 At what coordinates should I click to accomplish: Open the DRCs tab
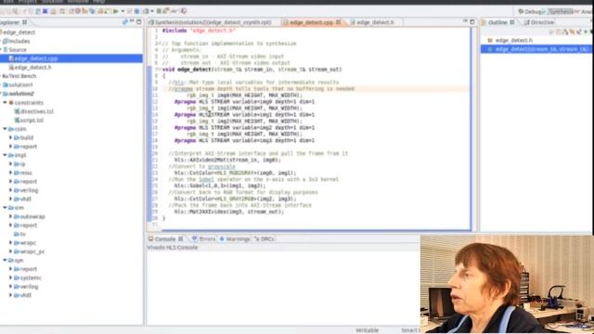[x=265, y=239]
